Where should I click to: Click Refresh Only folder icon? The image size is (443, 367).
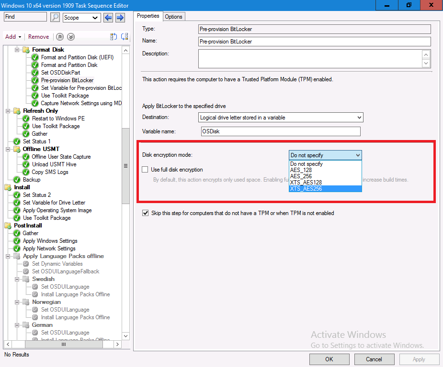(x=17, y=111)
